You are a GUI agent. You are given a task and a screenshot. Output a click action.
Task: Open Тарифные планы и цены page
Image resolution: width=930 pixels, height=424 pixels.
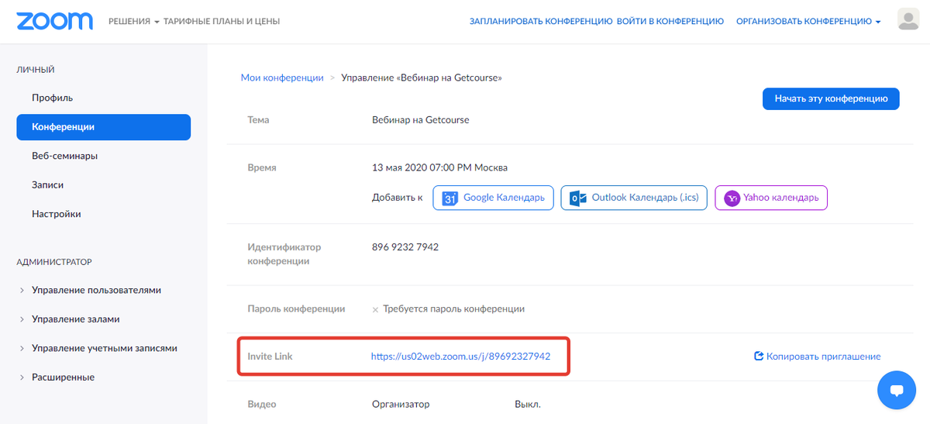tap(222, 22)
